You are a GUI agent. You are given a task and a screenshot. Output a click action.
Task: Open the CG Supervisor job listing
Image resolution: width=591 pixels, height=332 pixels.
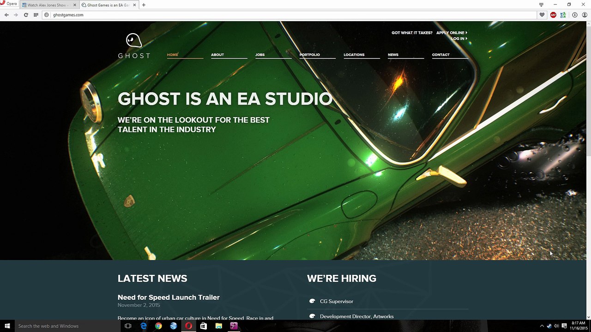pyautogui.click(x=337, y=302)
